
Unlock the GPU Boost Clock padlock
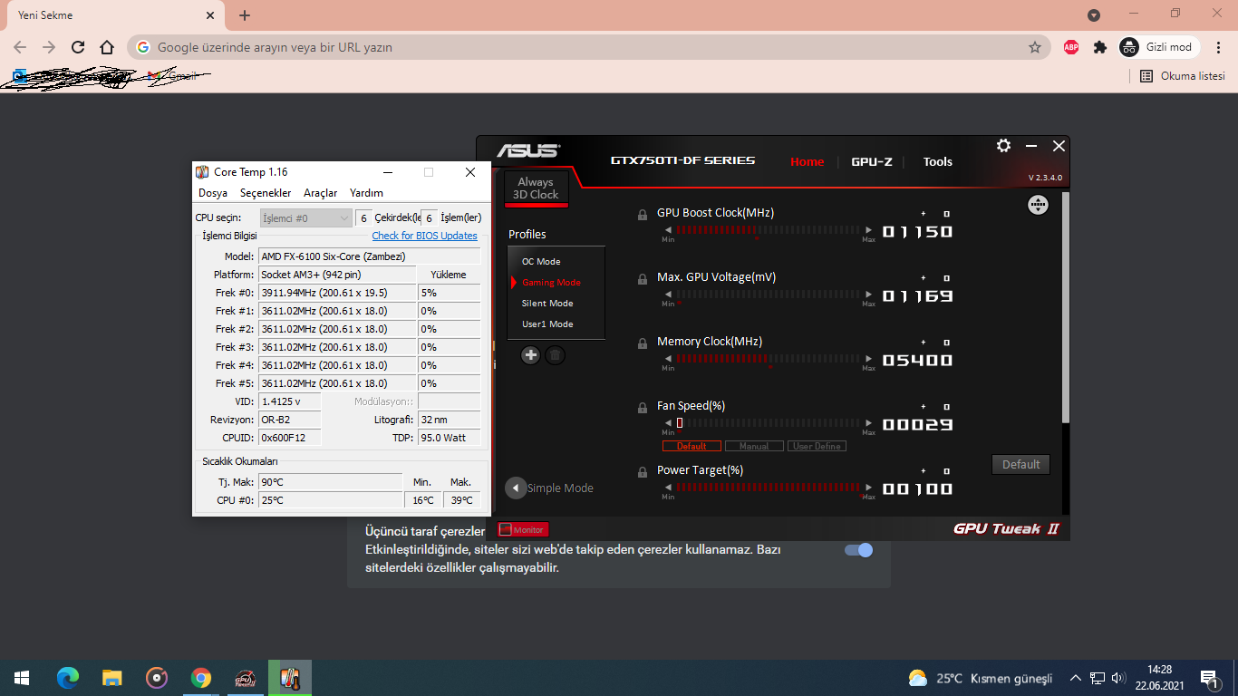pyautogui.click(x=643, y=214)
